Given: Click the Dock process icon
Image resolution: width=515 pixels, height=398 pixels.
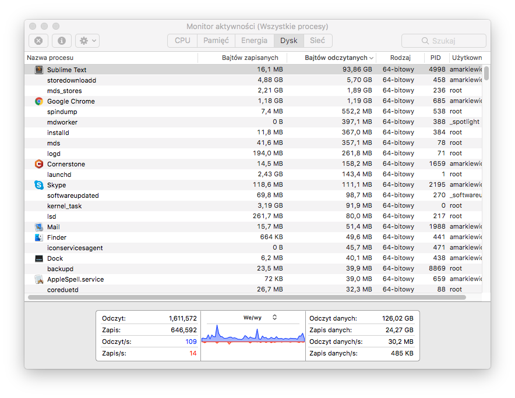Looking at the screenshot, I should tap(39, 258).
